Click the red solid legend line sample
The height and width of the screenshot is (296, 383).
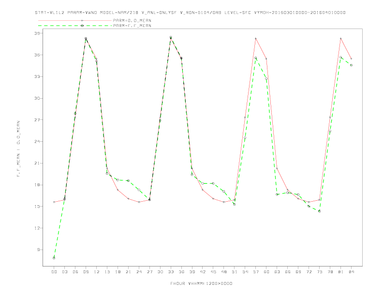[x=75, y=20]
